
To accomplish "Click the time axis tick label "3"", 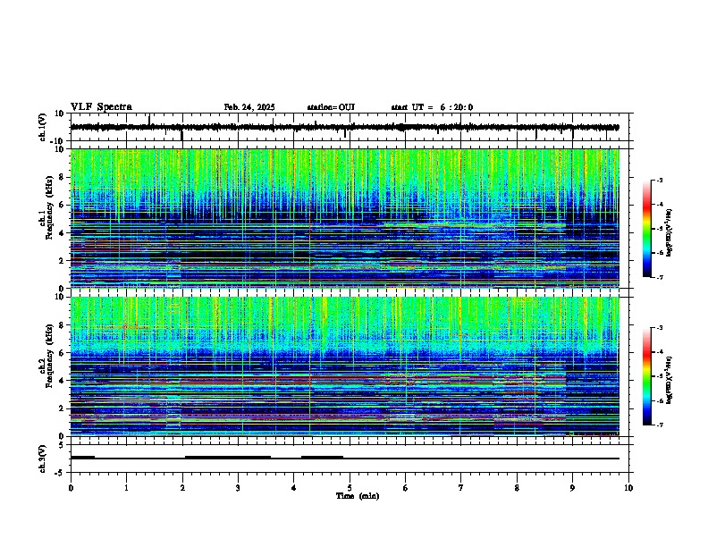I will (238, 488).
